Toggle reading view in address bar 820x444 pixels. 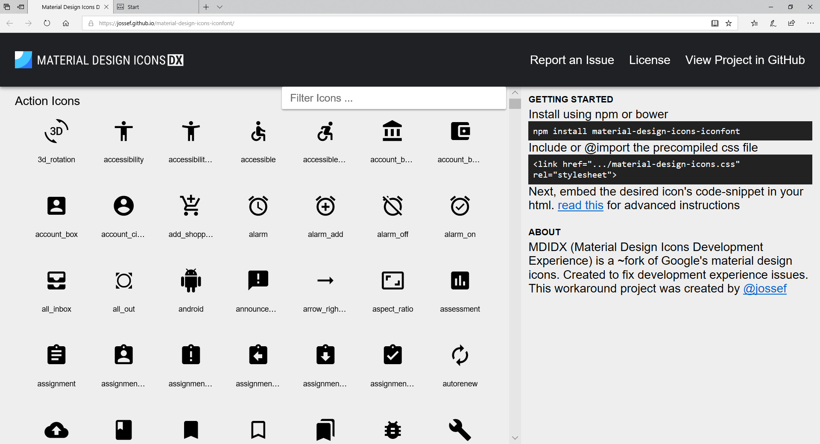point(715,23)
